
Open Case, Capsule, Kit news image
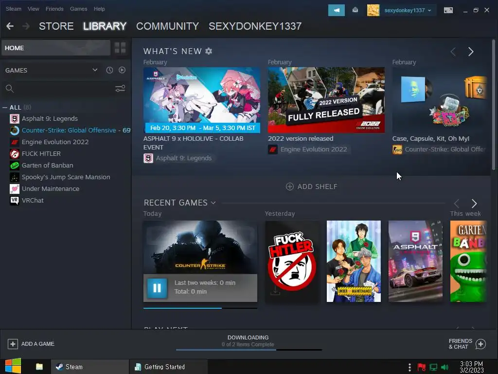[439, 100]
